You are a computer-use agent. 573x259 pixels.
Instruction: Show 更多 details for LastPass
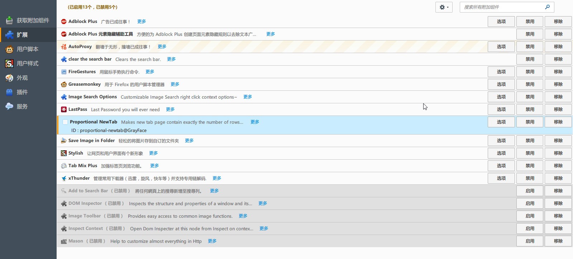(x=170, y=109)
